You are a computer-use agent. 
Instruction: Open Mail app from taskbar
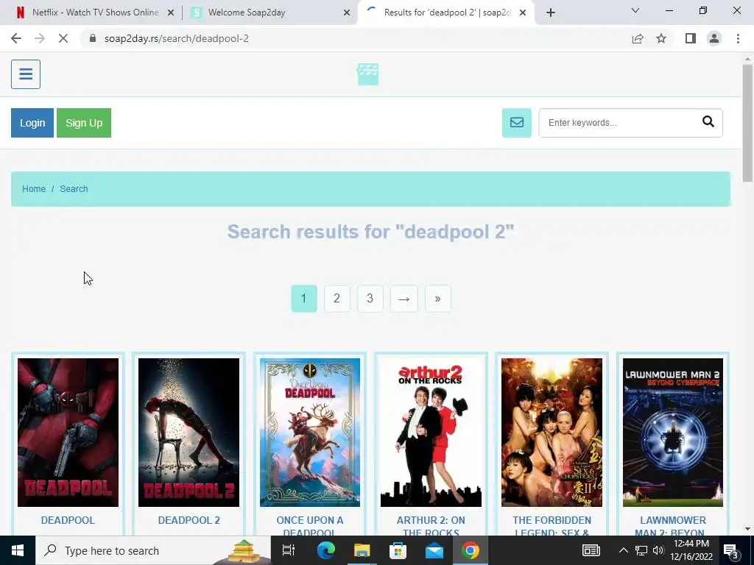[x=434, y=550]
